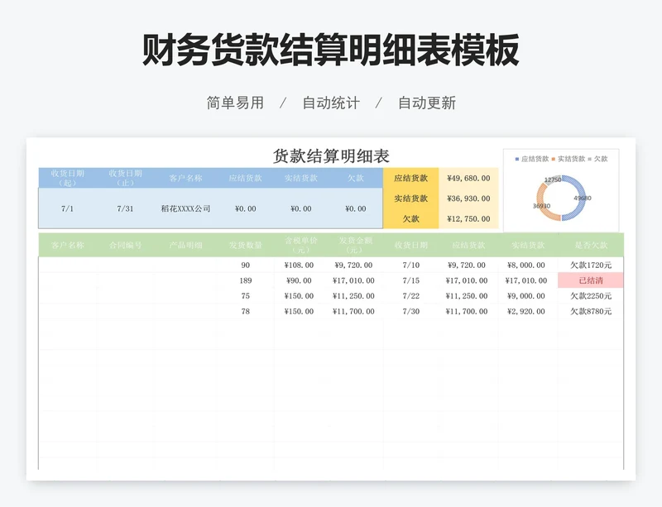Screen dimensions: 662x507
Task: Click chart legend entry 应结货款
Action: 531,159
